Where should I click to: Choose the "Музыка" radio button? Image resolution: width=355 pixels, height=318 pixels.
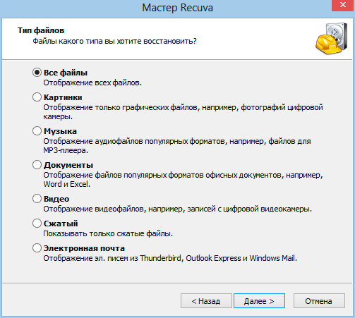pos(37,131)
